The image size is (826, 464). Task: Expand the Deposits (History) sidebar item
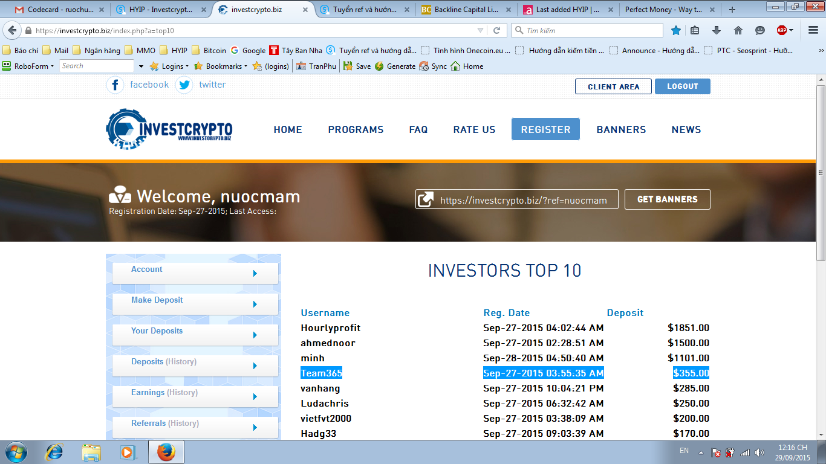[x=195, y=366]
